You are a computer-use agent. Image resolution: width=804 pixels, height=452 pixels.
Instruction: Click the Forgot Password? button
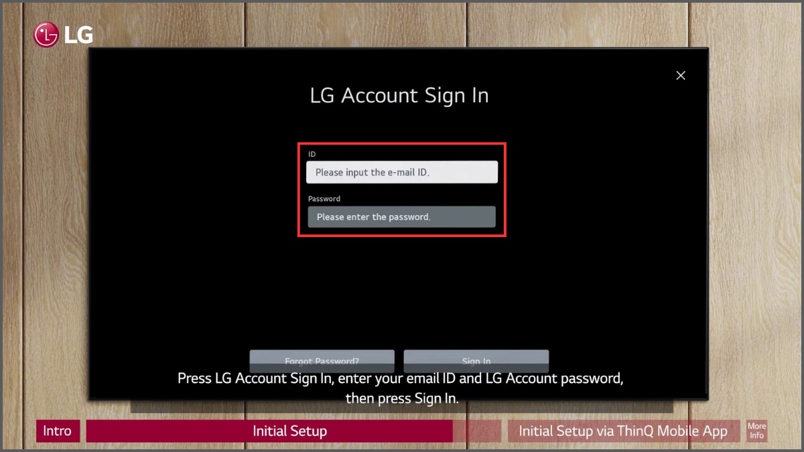[322, 361]
